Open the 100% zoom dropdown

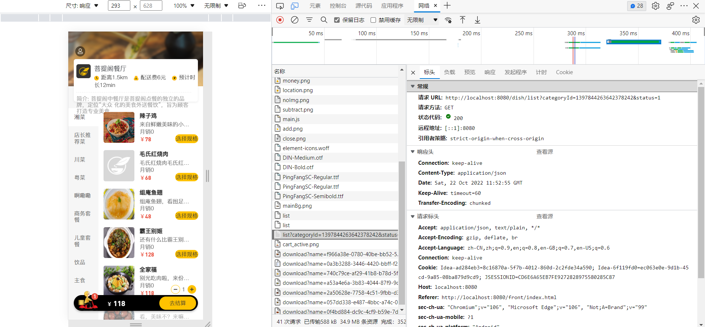coord(184,6)
